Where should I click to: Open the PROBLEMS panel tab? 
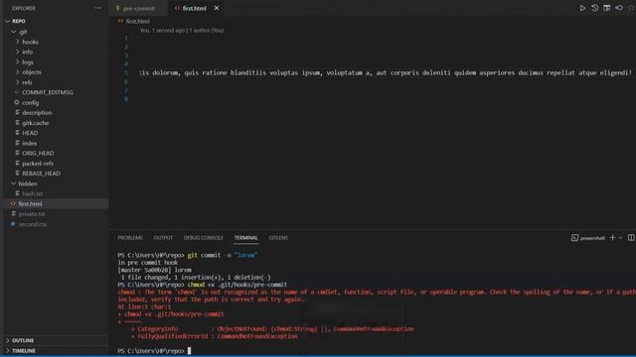(x=130, y=238)
